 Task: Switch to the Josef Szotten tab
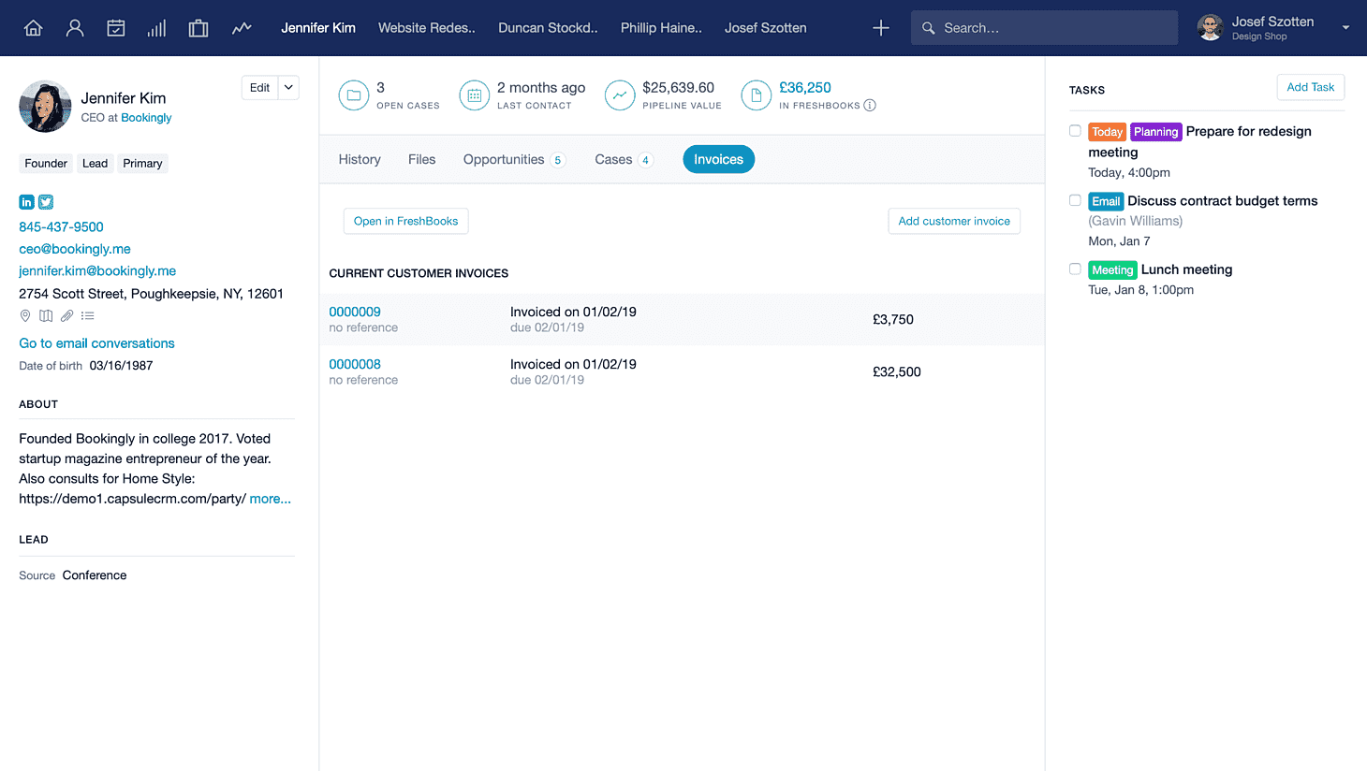(766, 28)
